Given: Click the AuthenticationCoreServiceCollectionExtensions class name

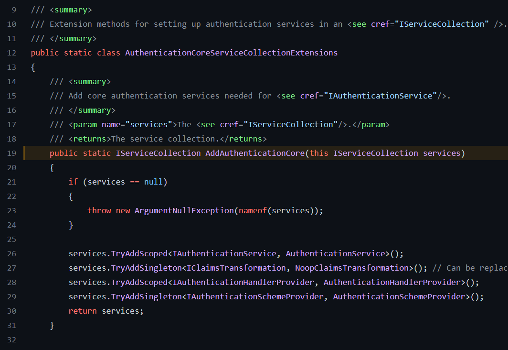Looking at the screenshot, I should pyautogui.click(x=231, y=53).
